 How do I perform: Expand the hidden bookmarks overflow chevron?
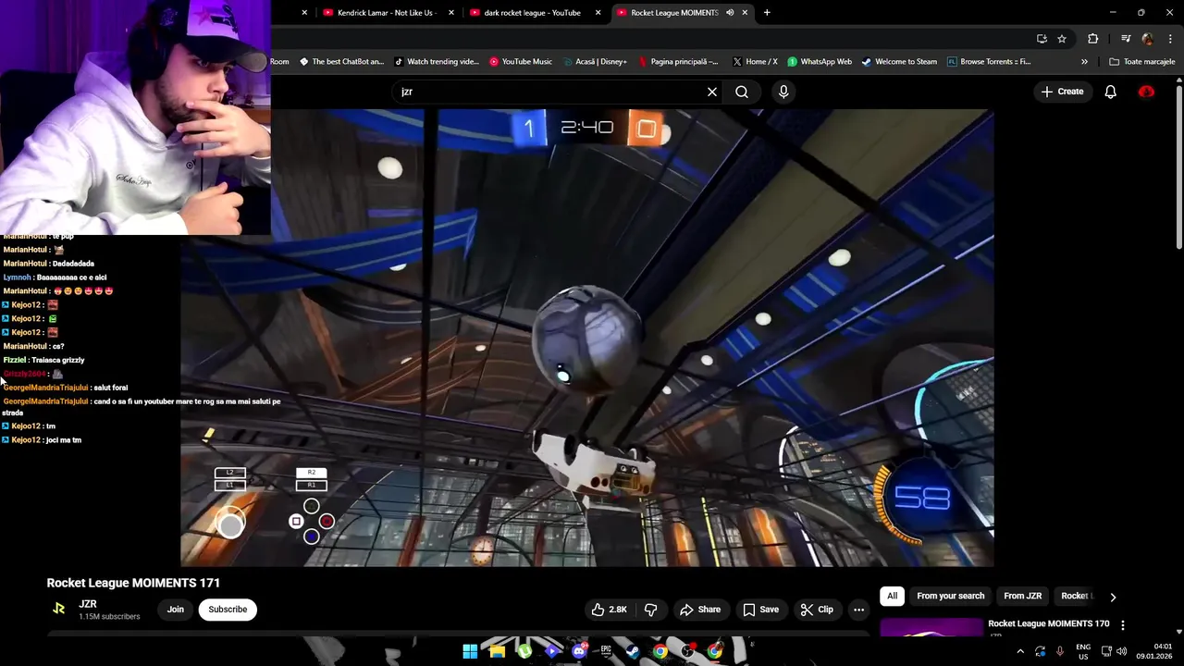1084,62
